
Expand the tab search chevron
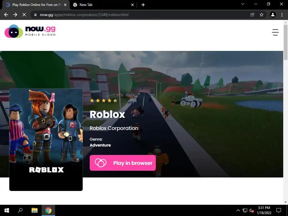click(x=243, y=4)
